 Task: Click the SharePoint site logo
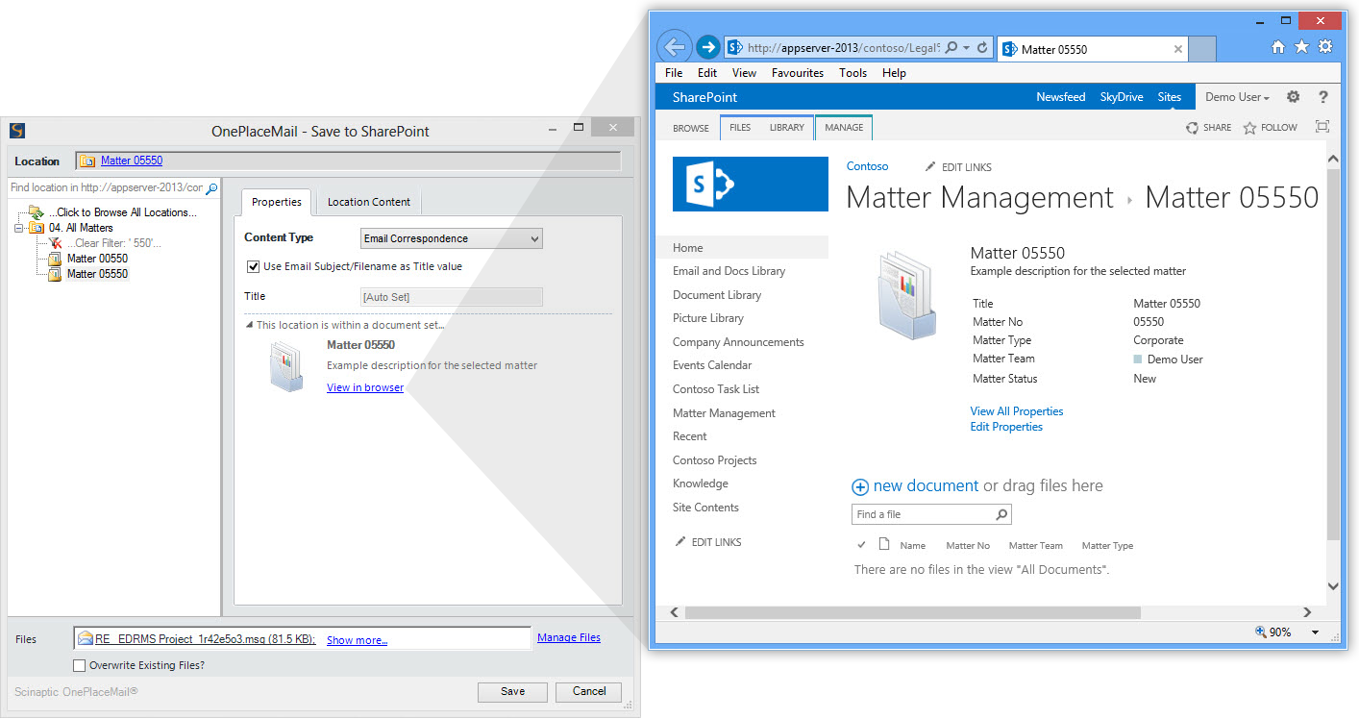[x=750, y=184]
